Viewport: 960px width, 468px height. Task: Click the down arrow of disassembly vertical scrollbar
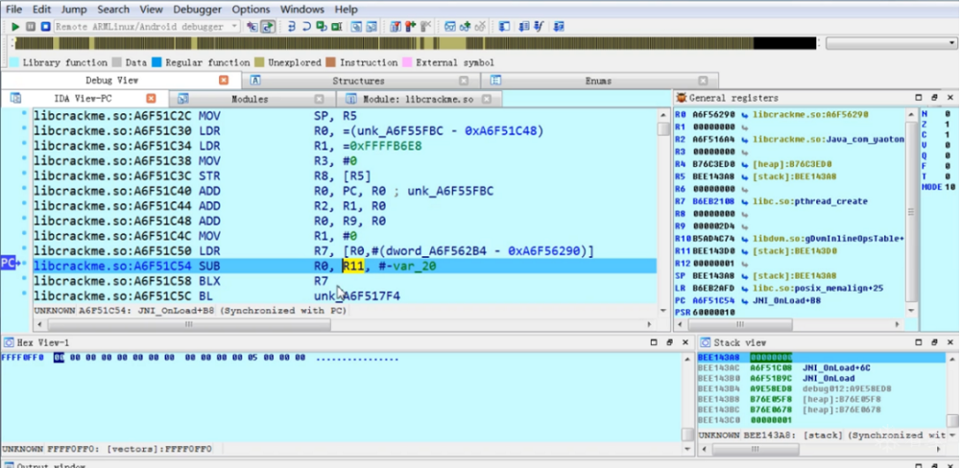coord(663,311)
